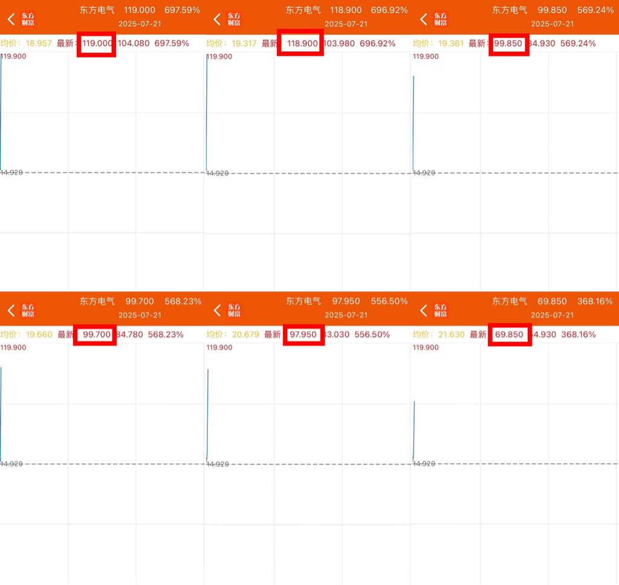Image resolution: width=619 pixels, height=585 pixels.
Task: Click price line in the 99.850 panel chart
Action: 413,123
